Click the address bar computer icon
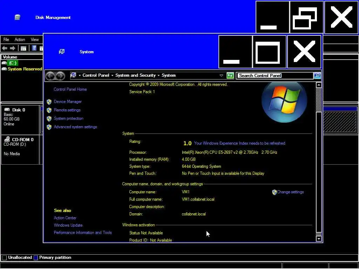 click(73, 75)
